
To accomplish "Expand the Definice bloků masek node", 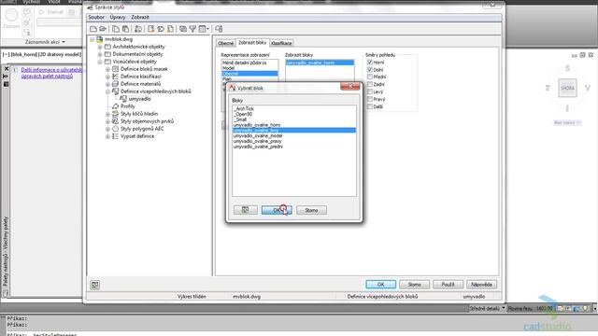I will point(108,69).
